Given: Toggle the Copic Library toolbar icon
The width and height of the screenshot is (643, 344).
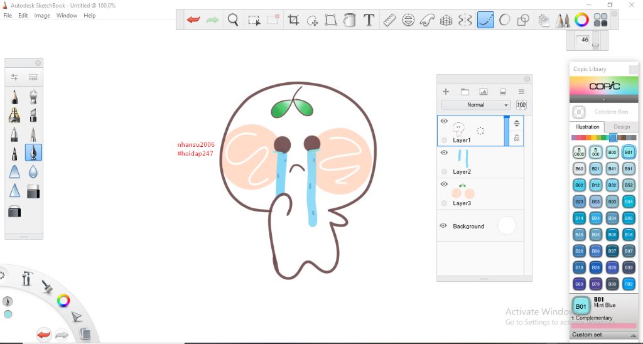Looking at the screenshot, I should (x=601, y=19).
